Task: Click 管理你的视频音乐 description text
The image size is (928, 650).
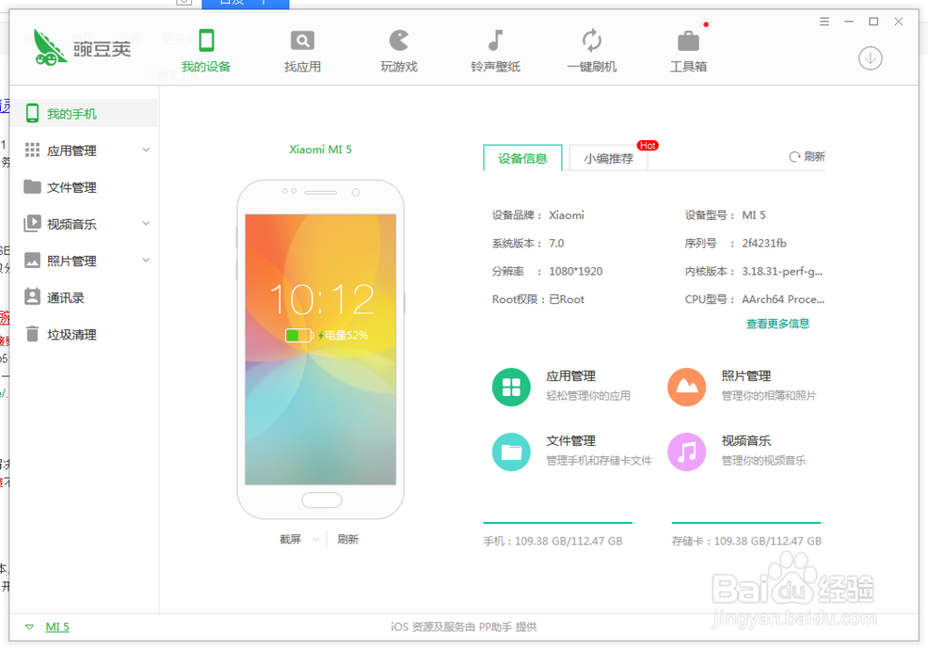Action: pos(764,461)
